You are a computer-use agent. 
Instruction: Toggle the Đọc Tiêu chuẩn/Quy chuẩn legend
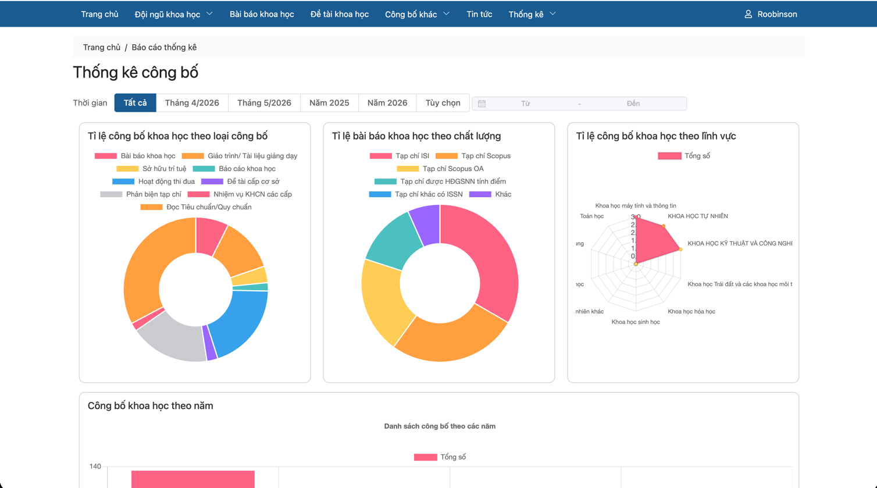pos(196,207)
